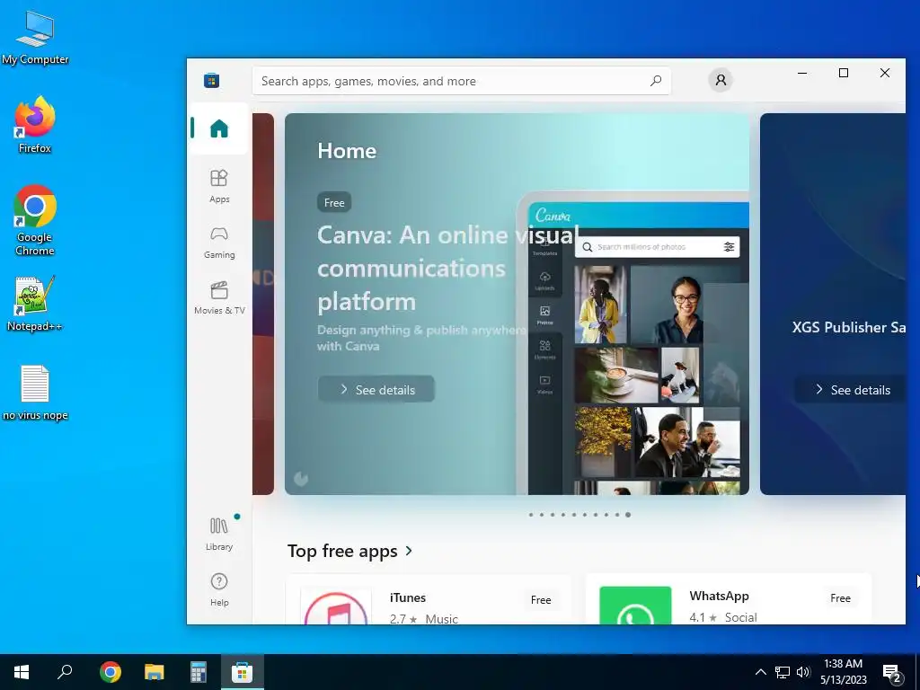This screenshot has width=920, height=690.
Task: Click the Canva banner title text
Action: 448,268
